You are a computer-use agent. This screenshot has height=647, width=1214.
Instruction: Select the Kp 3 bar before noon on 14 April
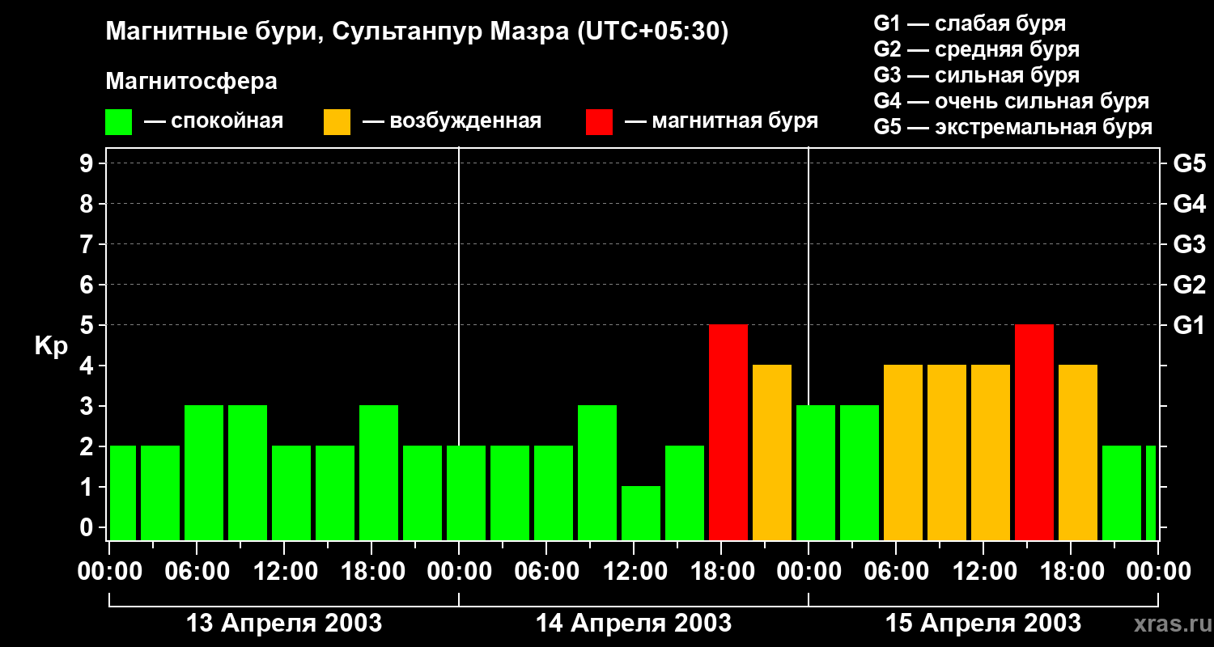pyautogui.click(x=597, y=473)
